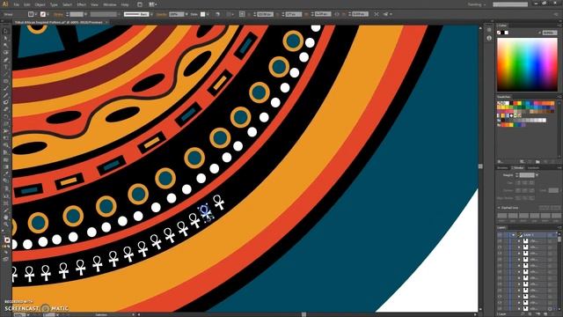Select the Eyedropper tool
Screen dimensions: 563x317
pos(5,174)
